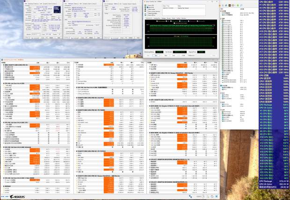The image size is (290, 200).
Task: Open Bench tab in CPU-Z Mainboard window
Action: coord(89,4)
